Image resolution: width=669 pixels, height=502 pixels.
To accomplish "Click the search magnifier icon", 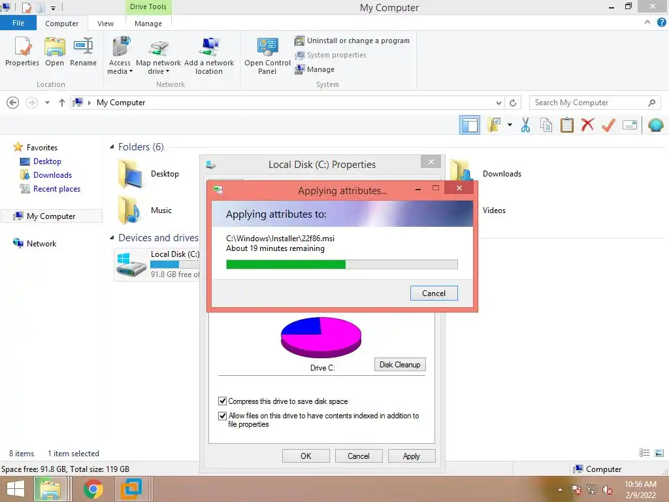I will 651,103.
